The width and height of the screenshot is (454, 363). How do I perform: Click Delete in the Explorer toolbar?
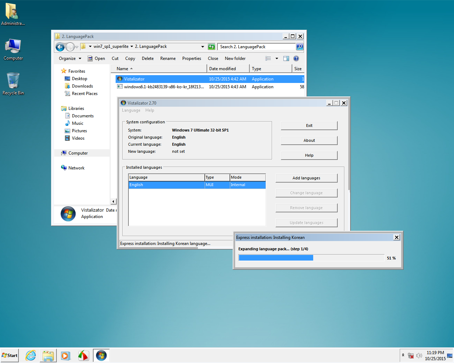[148, 58]
